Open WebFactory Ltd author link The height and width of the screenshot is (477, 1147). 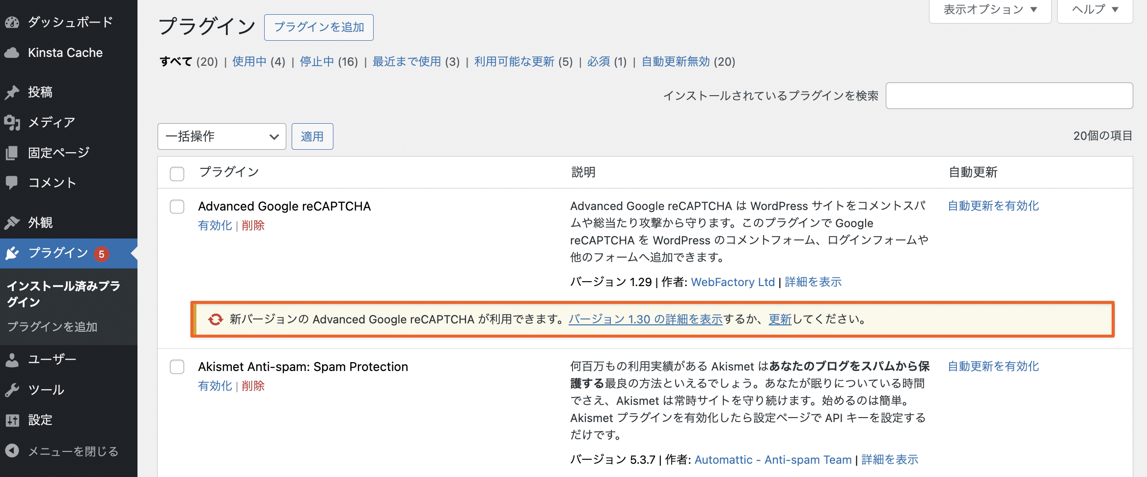pos(733,282)
